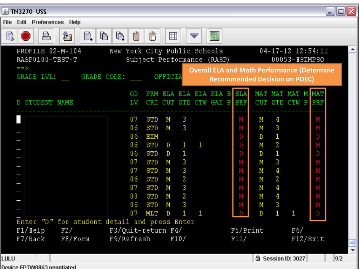Click the "RASP0100-TEST-T" screen ID

(47, 60)
